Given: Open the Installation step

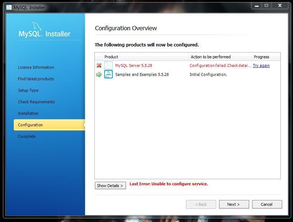Looking at the screenshot, I should [28, 113].
